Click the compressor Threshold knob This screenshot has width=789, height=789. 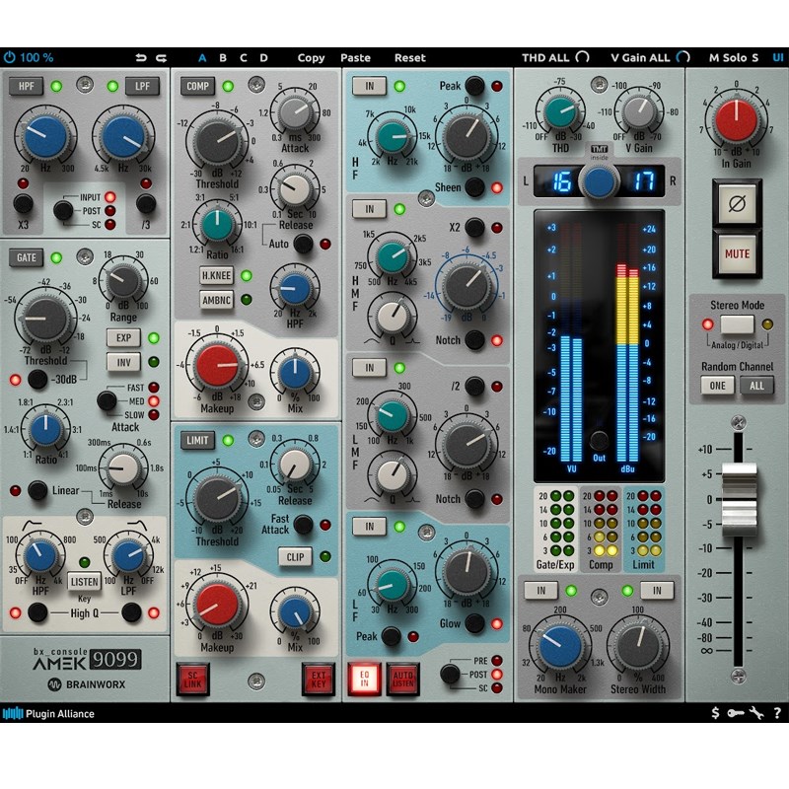[x=217, y=140]
